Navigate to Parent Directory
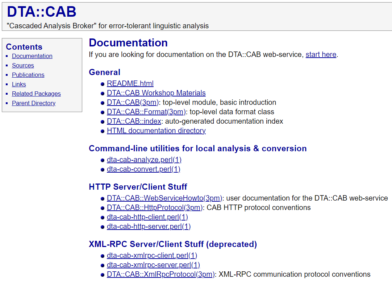392x284 pixels. click(33, 103)
